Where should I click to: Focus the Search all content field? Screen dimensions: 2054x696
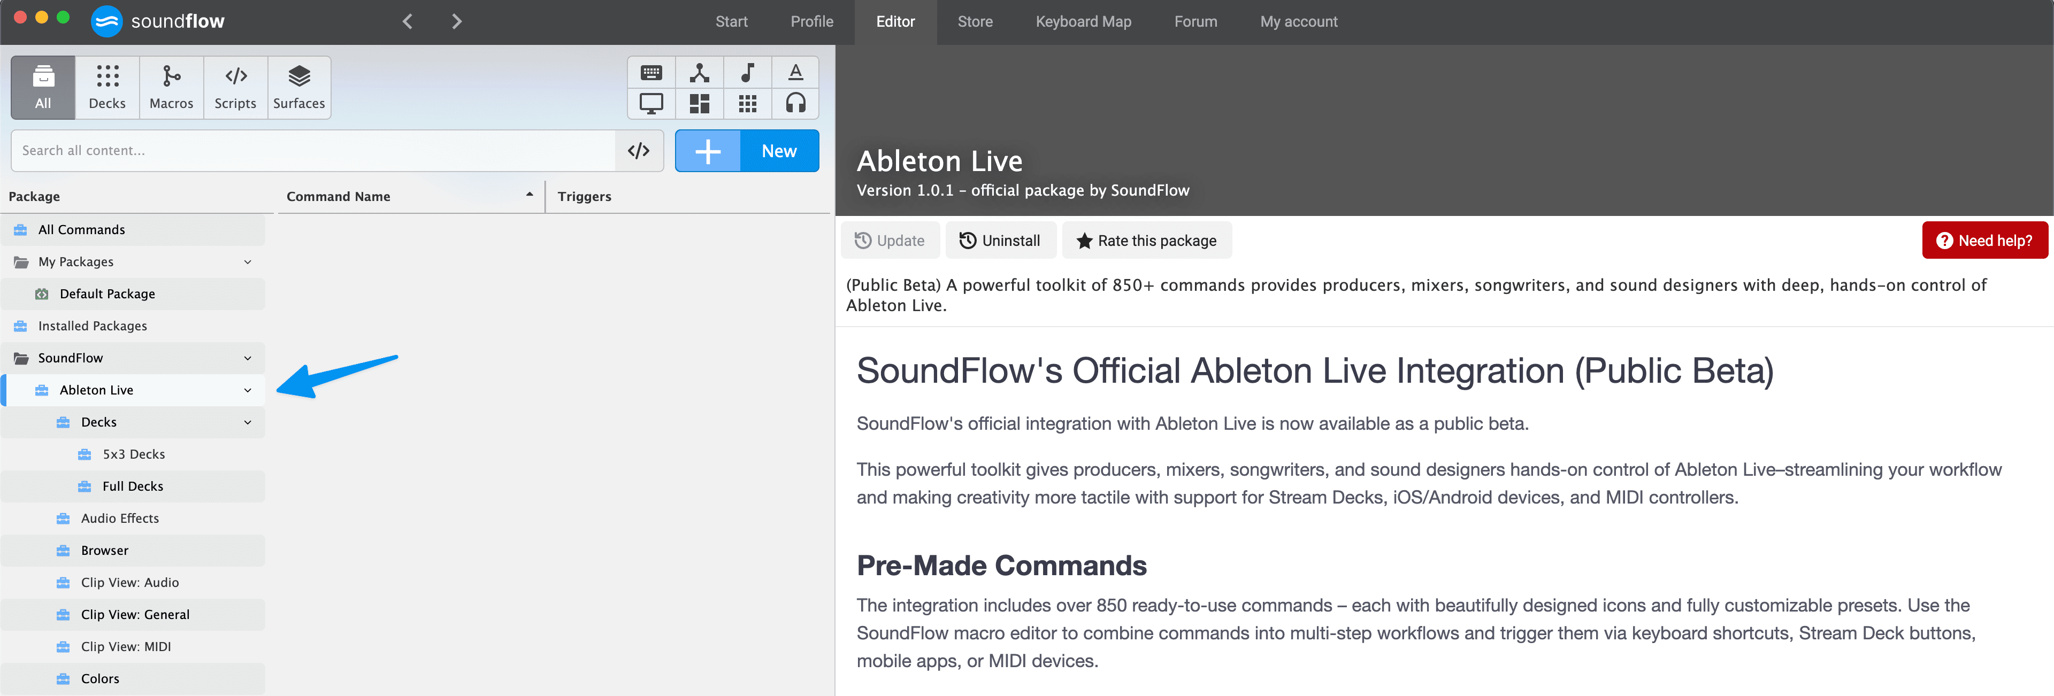(313, 151)
